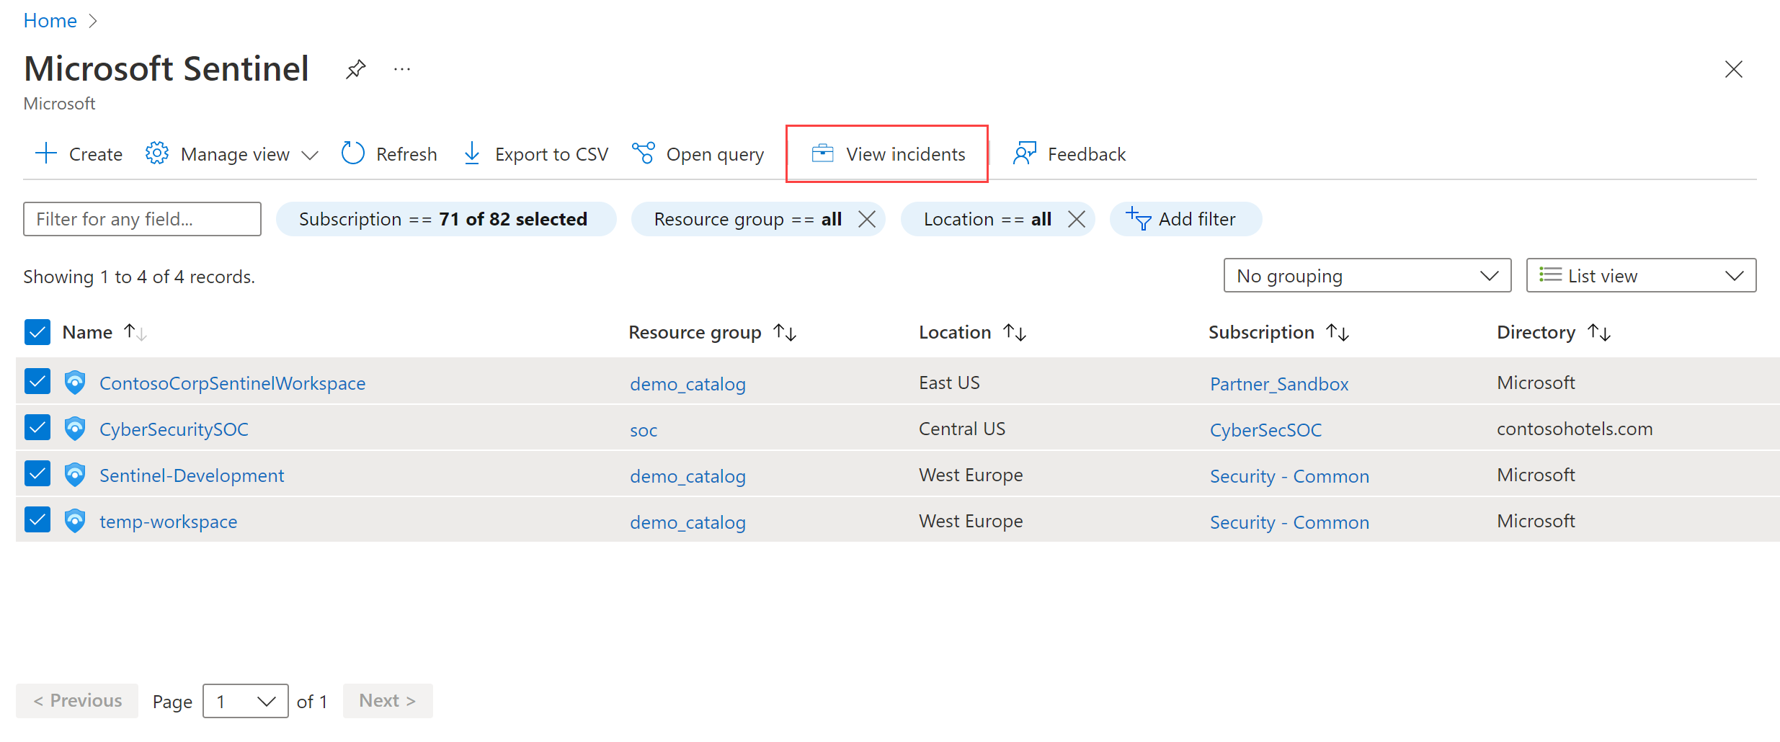This screenshot has height=742, width=1780.
Task: Expand the page number selector dropdown
Action: pos(245,700)
